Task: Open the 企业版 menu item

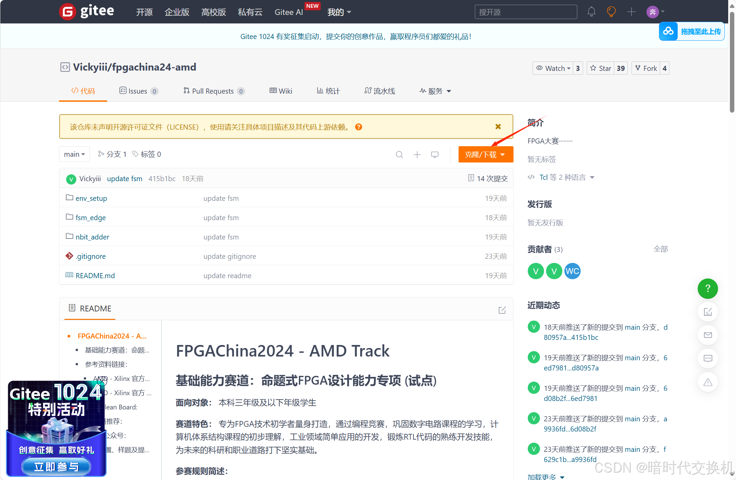Action: click(176, 12)
